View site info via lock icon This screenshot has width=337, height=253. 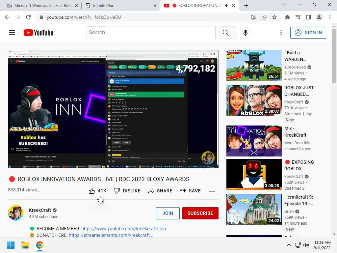pyautogui.click(x=41, y=17)
